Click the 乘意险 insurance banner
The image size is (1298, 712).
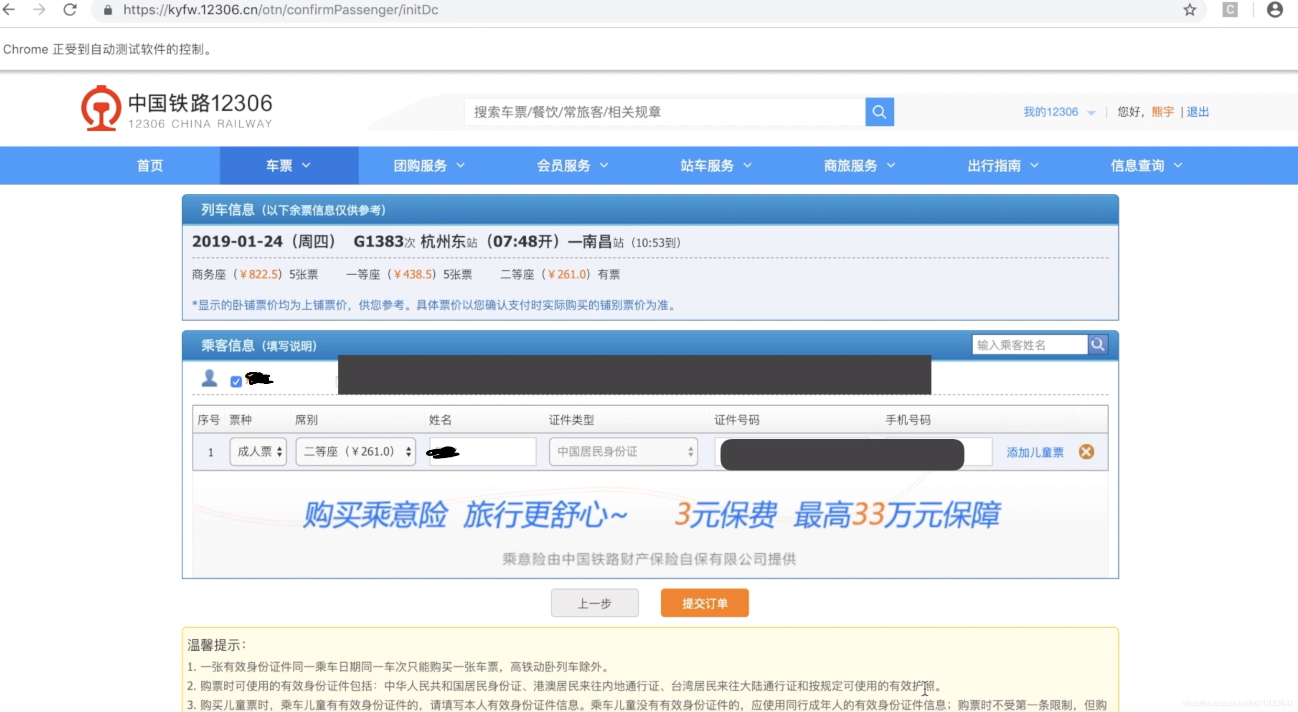tap(650, 523)
